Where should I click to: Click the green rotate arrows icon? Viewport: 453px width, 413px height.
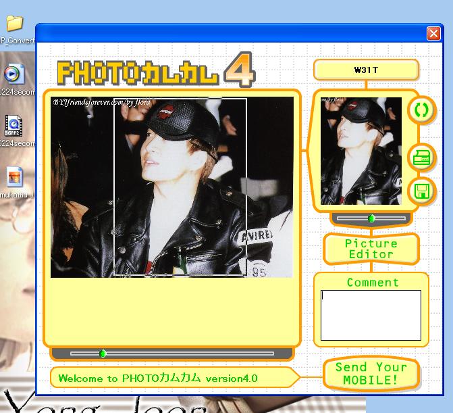click(x=421, y=110)
